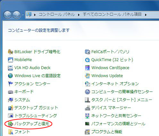Click the アクション センター flag icon
This screenshot has width=159, height=136.
[x=11, y=84]
